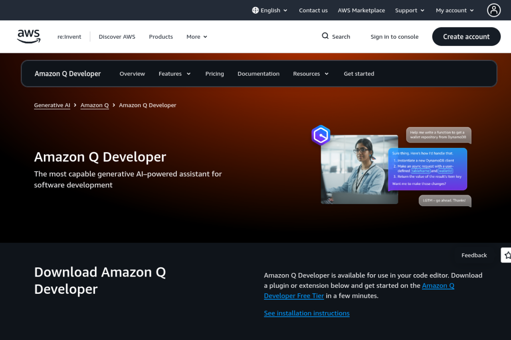Viewport: 511px width, 340px height.
Task: Expand the Resources submenu
Action: click(311, 74)
